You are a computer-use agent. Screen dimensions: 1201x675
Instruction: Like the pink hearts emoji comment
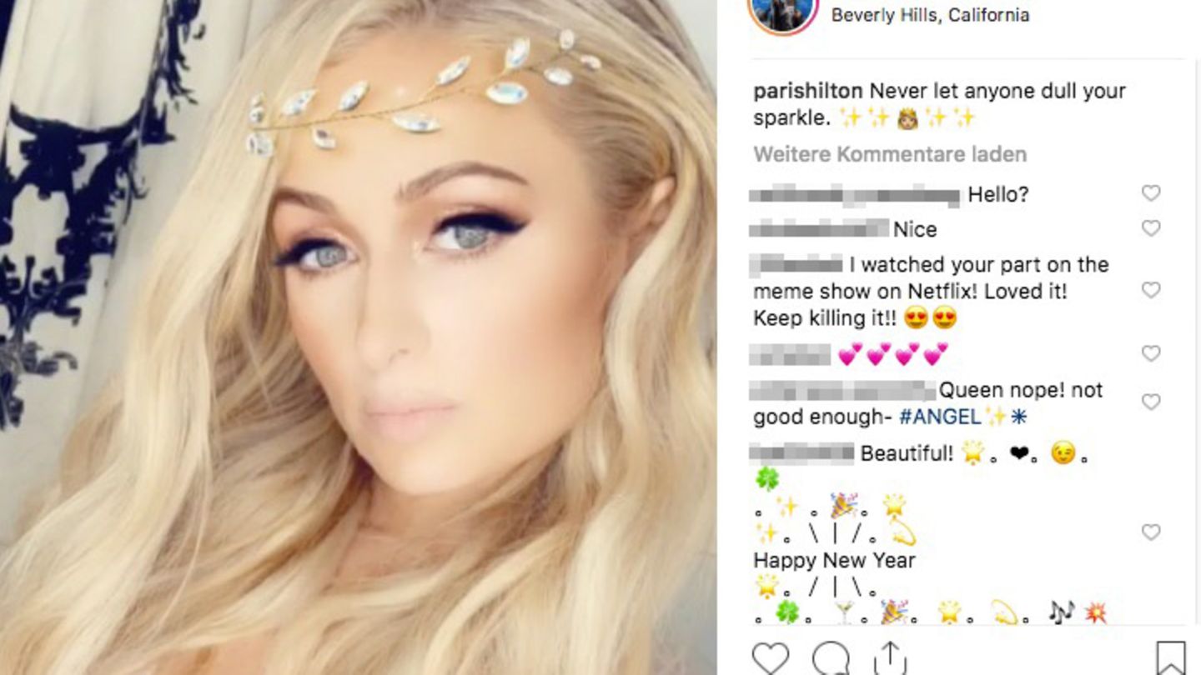[x=1151, y=353]
